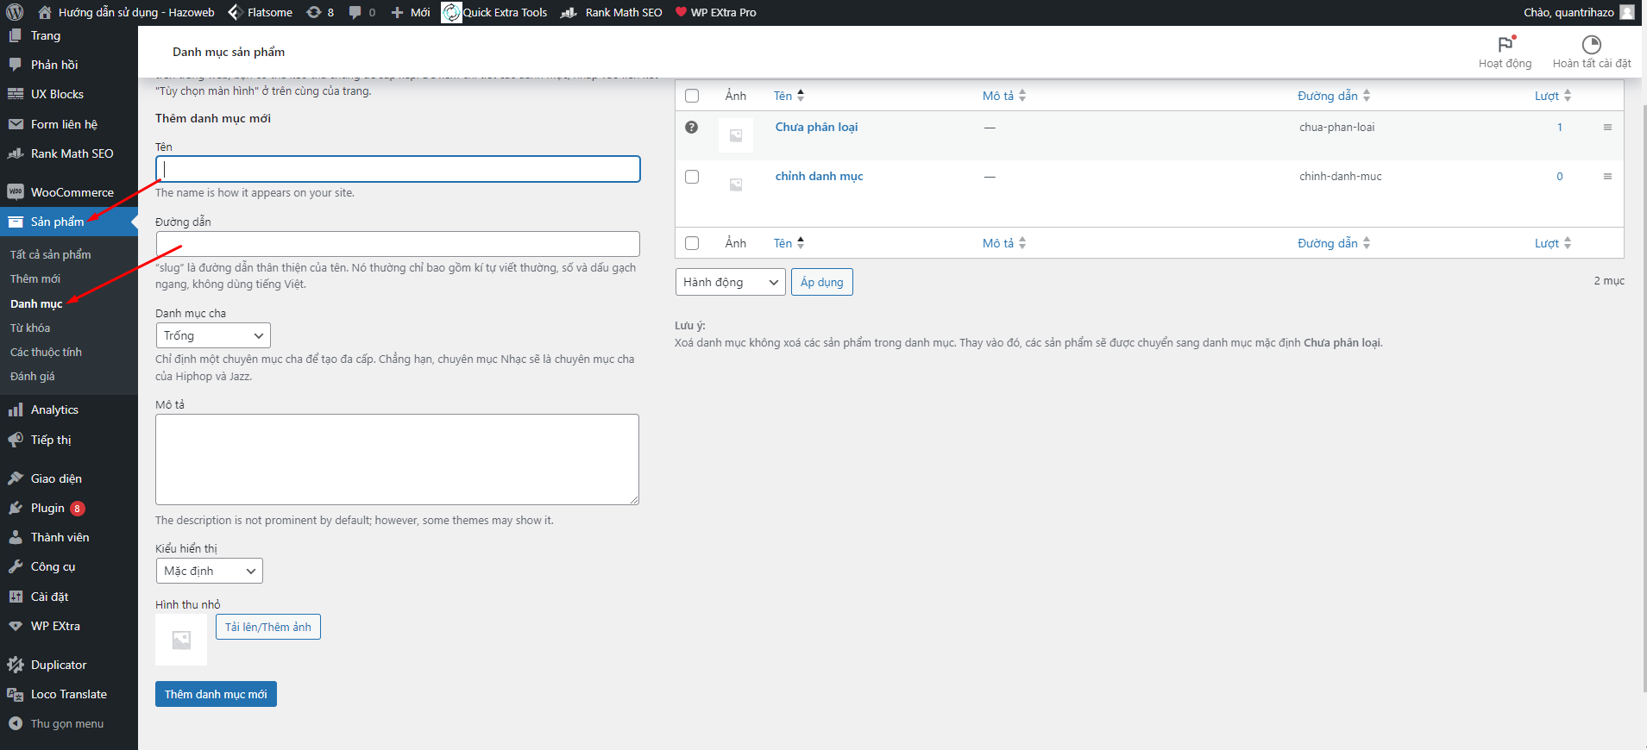Focus the Đường dẫn slug input field

tap(398, 244)
